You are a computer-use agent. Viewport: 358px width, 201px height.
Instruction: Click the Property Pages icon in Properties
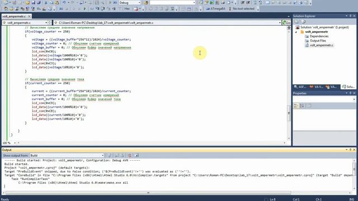click(x=309, y=106)
